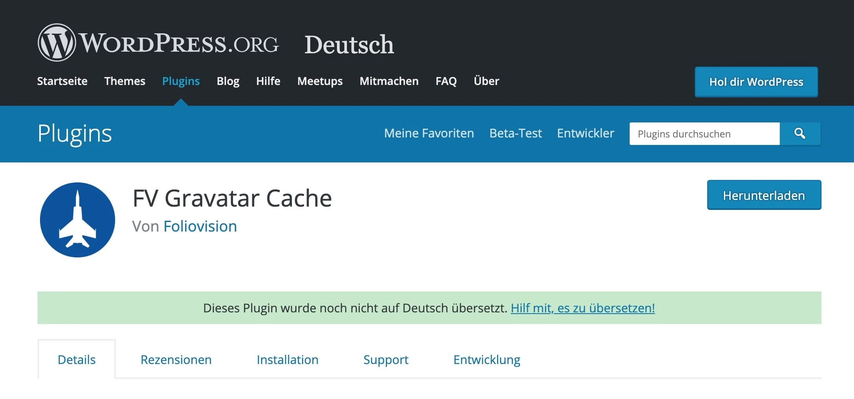This screenshot has width=854, height=399.
Task: Click the Hol dir WordPress button
Action: [x=756, y=82]
